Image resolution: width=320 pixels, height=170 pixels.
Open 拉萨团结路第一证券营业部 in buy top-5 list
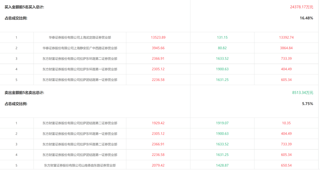[x=80, y=80]
